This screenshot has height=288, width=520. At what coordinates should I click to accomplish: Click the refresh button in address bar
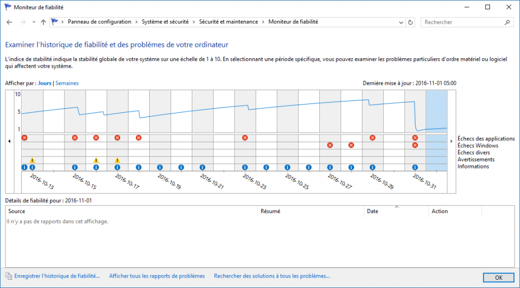(x=411, y=22)
